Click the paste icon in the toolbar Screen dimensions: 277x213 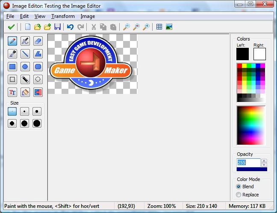point(113,27)
